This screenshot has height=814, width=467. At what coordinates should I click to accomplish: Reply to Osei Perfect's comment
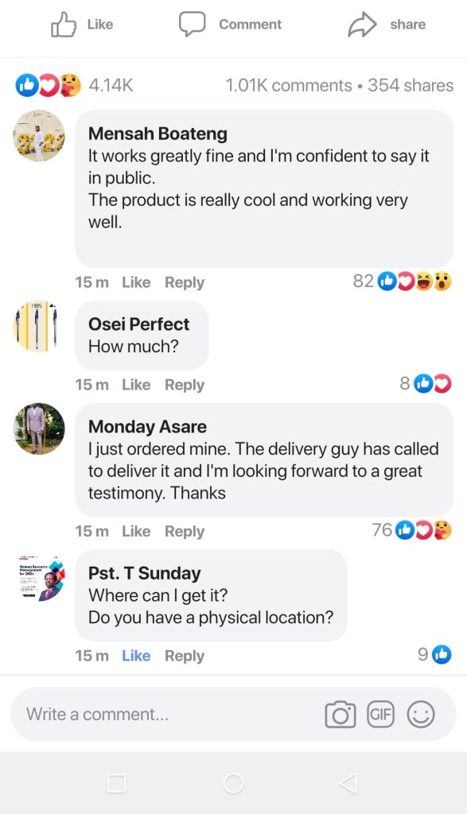(x=185, y=386)
